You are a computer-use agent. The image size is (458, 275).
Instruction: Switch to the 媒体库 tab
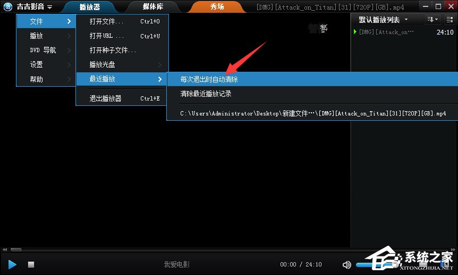153,7
